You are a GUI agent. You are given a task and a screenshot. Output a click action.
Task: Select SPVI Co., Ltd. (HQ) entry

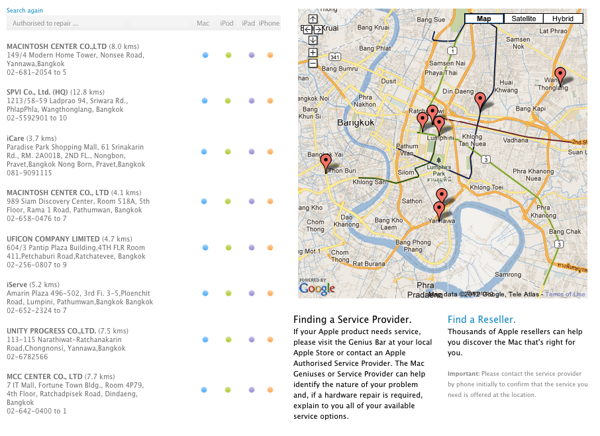click(x=56, y=92)
